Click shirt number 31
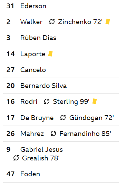 10,6
